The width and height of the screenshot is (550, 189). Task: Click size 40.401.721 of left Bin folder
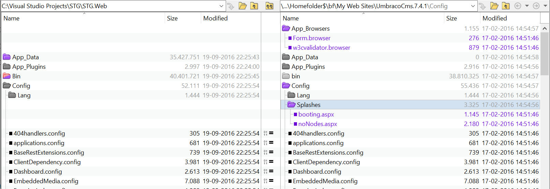(184, 76)
